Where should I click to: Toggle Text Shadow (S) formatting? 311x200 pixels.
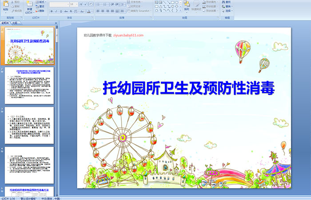pos(71,11)
